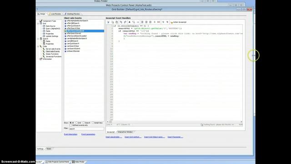The height and width of the screenshot is (164, 291).
Task: Click the Undo icon in editor toolbar
Action: point(121,22)
